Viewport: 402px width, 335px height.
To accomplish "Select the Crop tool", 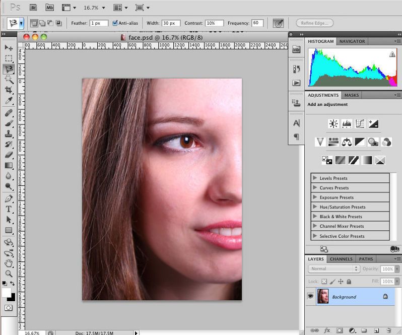I will 9,90.
